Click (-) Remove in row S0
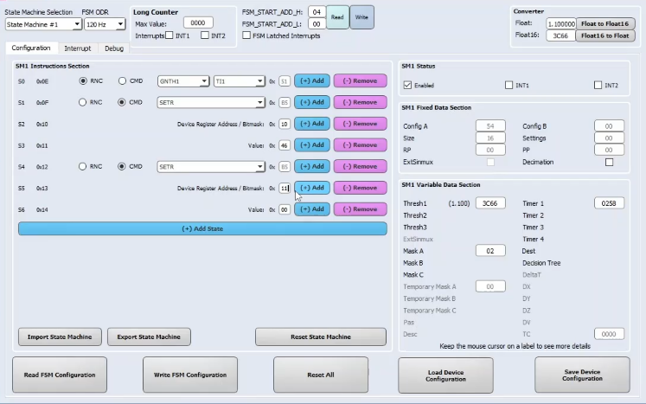The height and width of the screenshot is (404, 646). pos(360,80)
